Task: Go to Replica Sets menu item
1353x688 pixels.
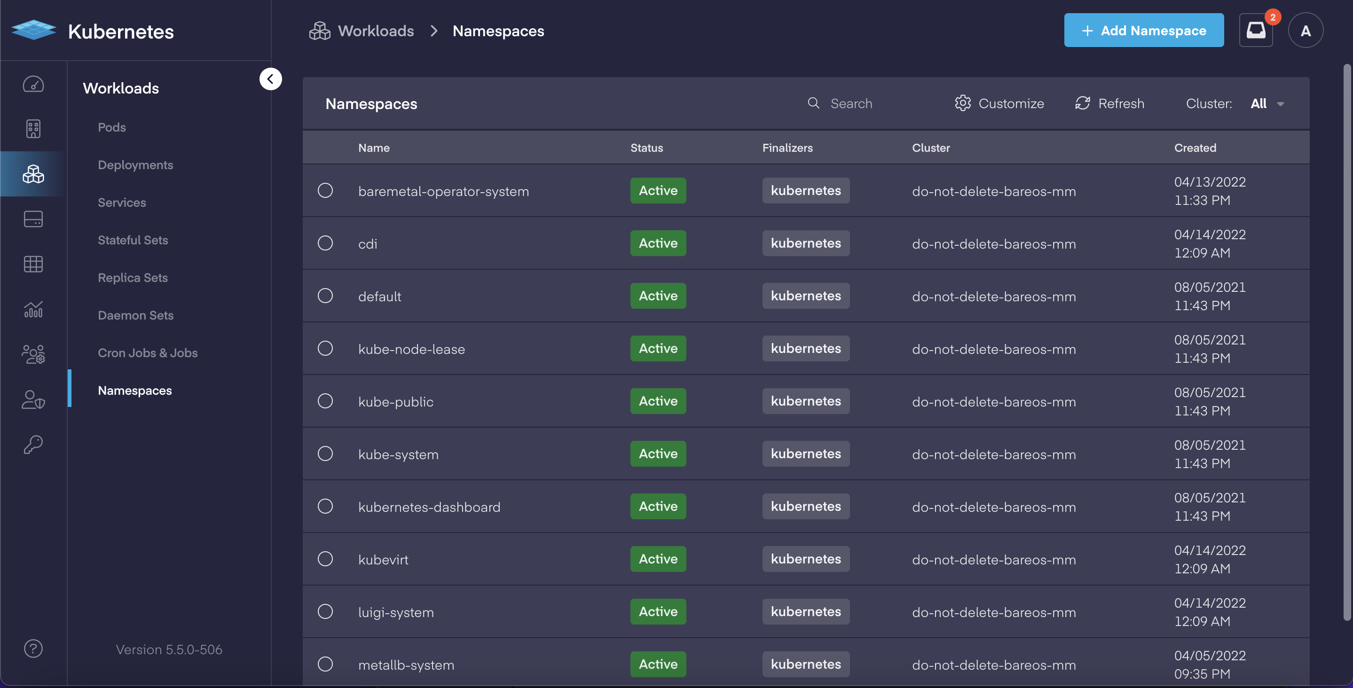Action: (x=133, y=277)
